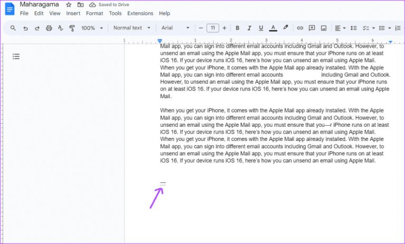
Task: Open the highlight color pen tool
Action: point(285,27)
